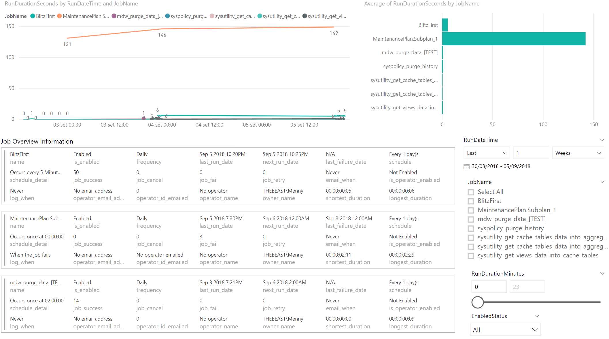
Task: Click the syspolicy_purg legend marker
Action: coord(168,16)
